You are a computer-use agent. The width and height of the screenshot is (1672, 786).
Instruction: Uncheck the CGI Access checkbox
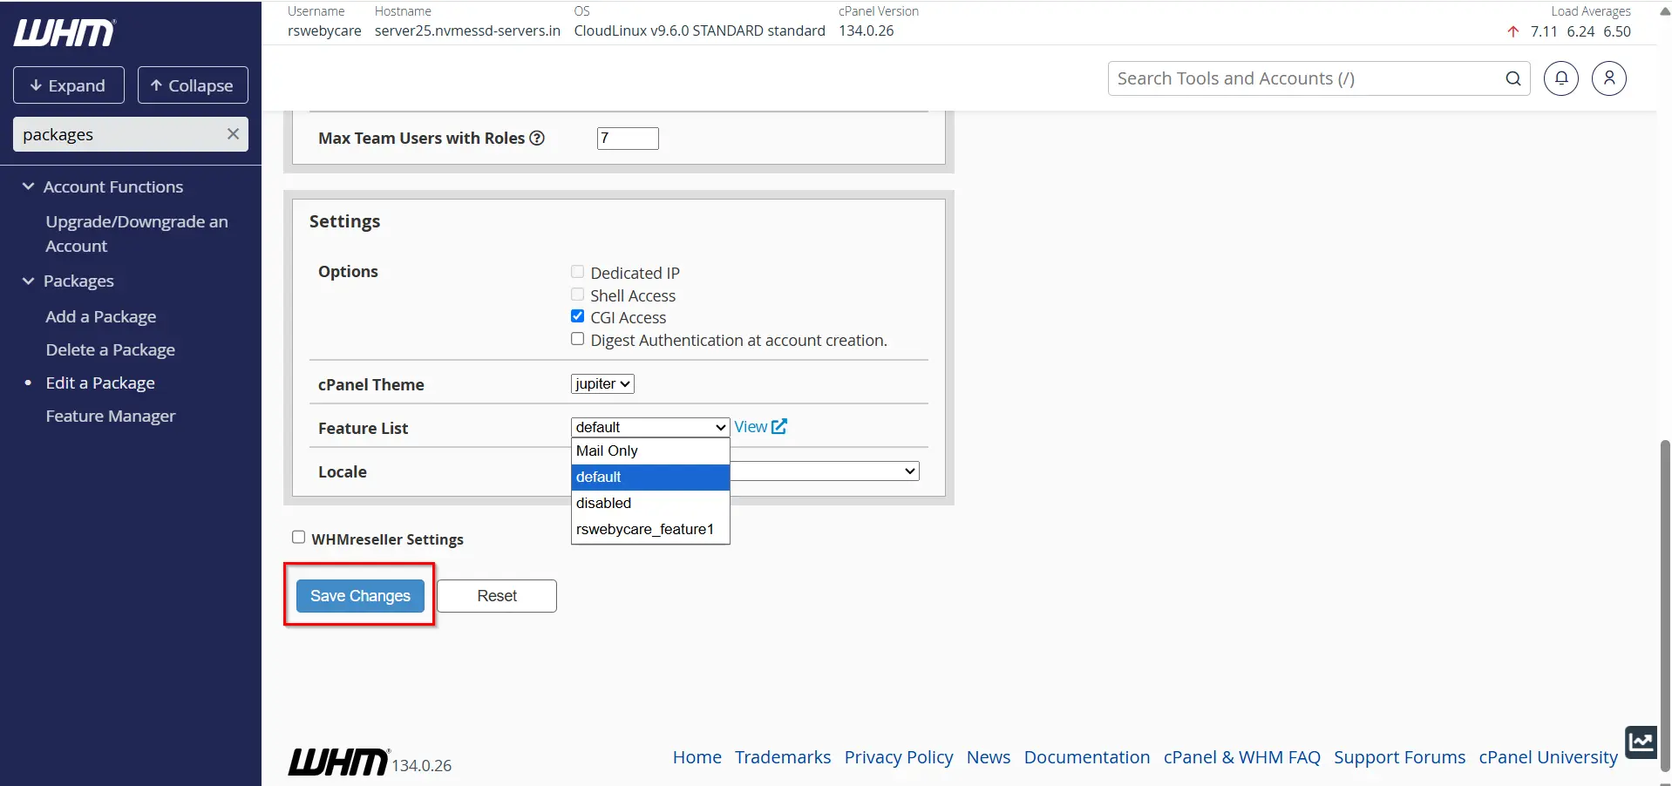coord(577,316)
